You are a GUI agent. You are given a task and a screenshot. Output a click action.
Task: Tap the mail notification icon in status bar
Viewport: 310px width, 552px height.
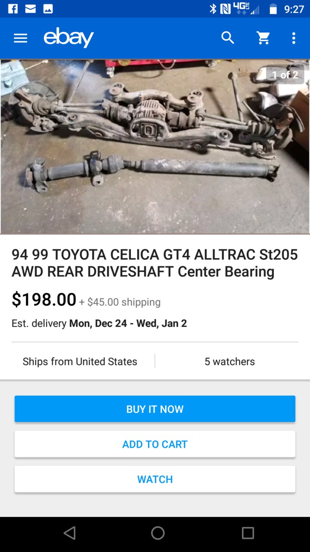coord(31,9)
